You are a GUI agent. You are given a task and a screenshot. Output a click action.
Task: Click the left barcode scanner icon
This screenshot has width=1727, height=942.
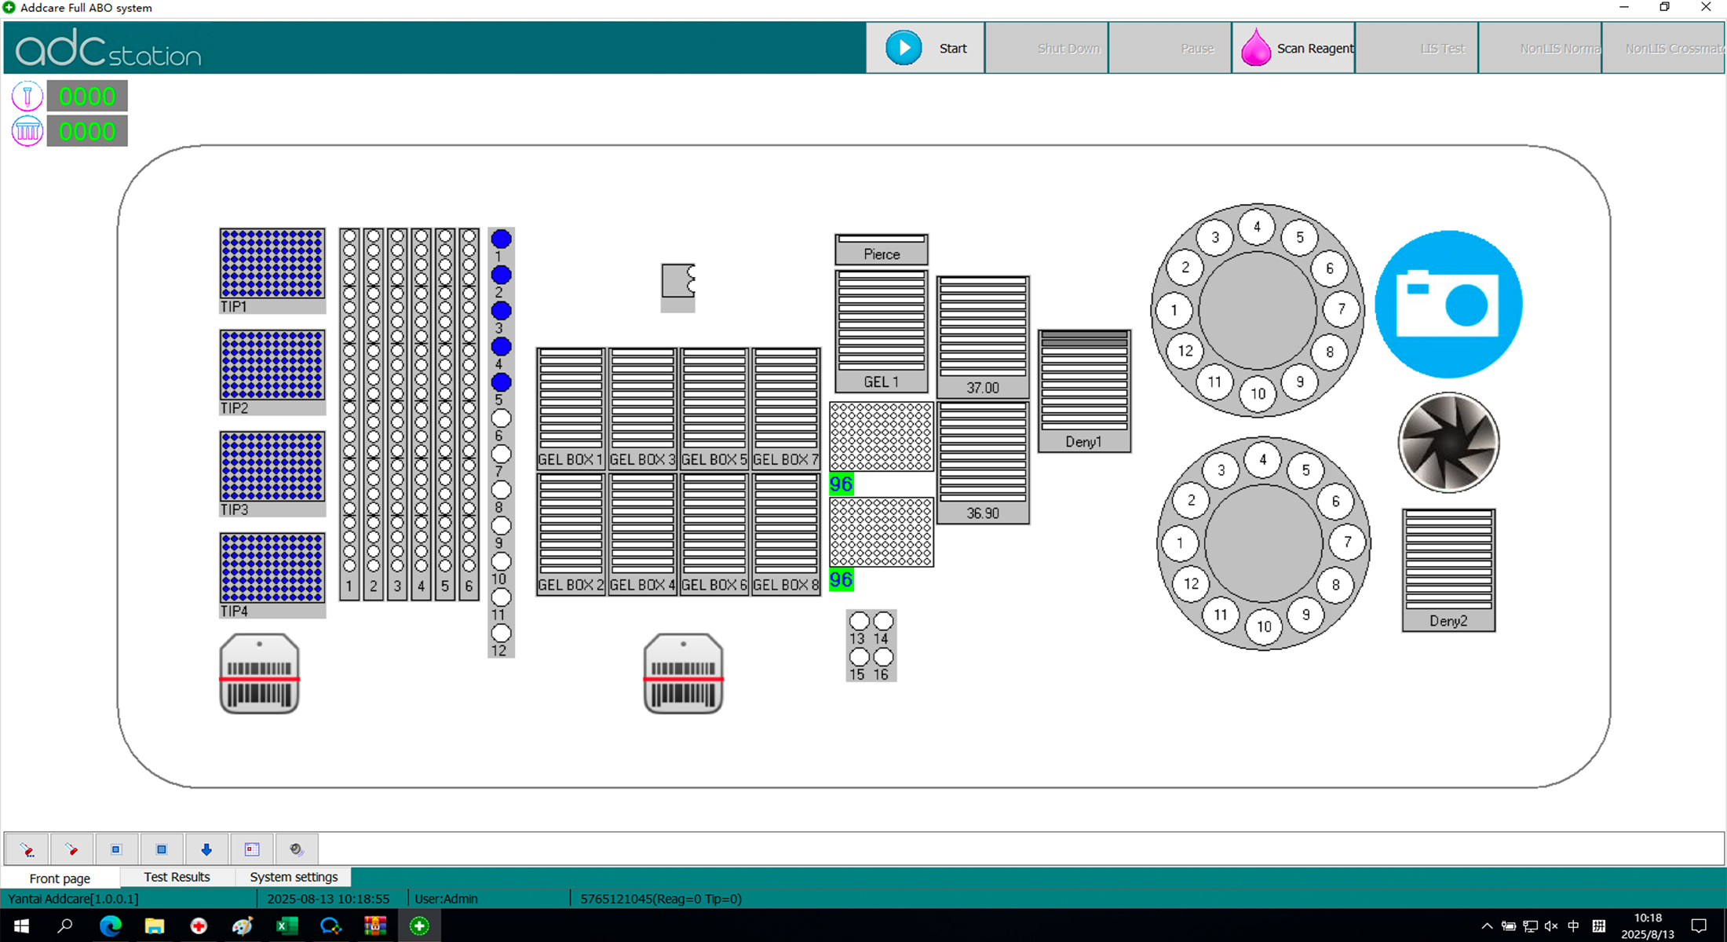[259, 673]
